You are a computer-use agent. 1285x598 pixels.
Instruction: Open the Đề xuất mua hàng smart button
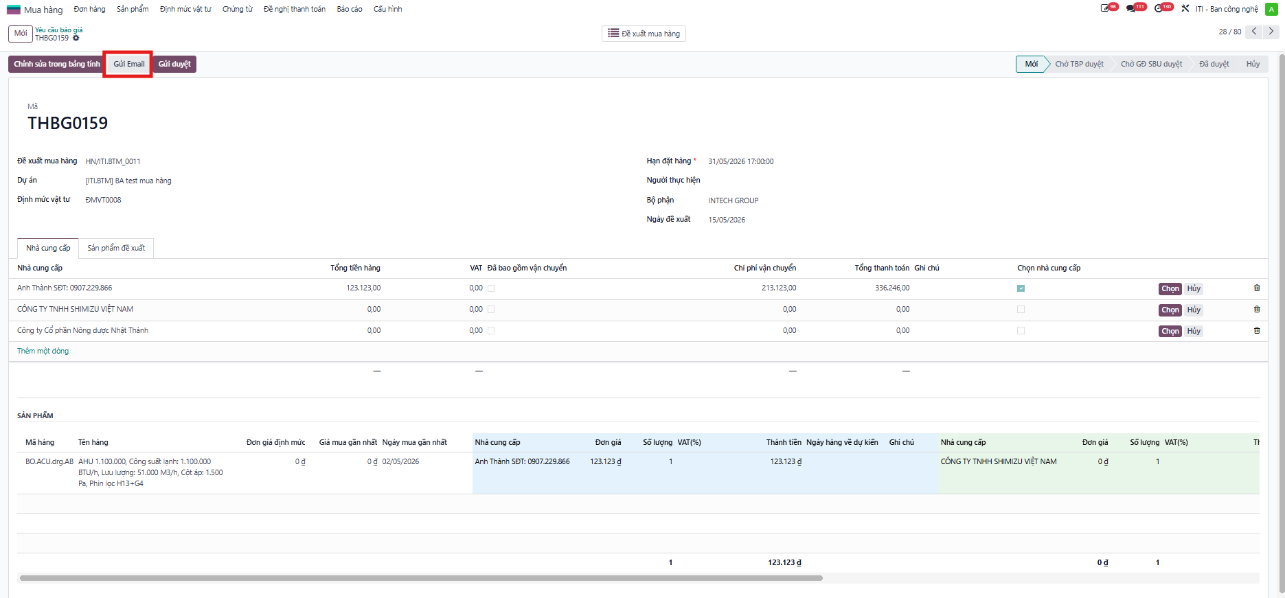pos(644,34)
